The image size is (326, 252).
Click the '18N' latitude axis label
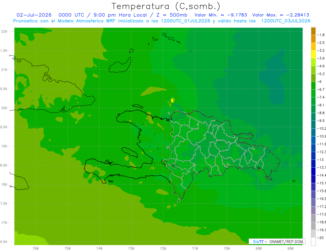coord(4,184)
